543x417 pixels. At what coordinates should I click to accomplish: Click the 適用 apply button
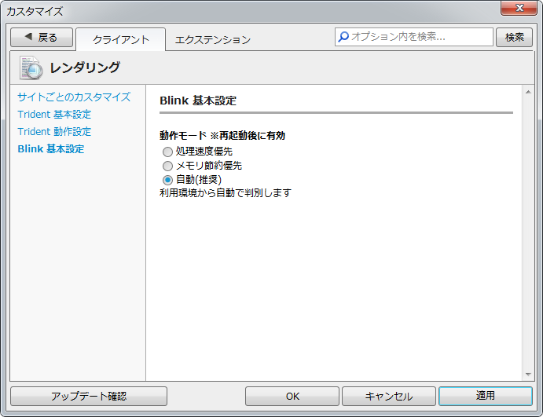[x=486, y=396]
